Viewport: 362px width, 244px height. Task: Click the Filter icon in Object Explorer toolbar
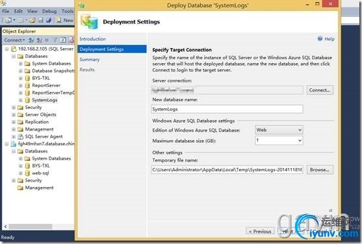click(55, 40)
